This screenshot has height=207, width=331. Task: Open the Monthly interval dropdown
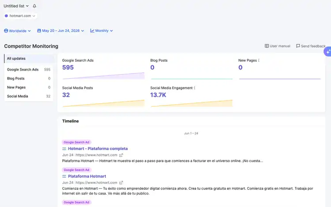pos(102,31)
